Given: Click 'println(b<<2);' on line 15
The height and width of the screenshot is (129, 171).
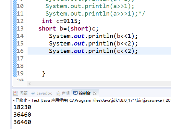Looking at the screenshot, I should pyautogui.click(x=113, y=44).
